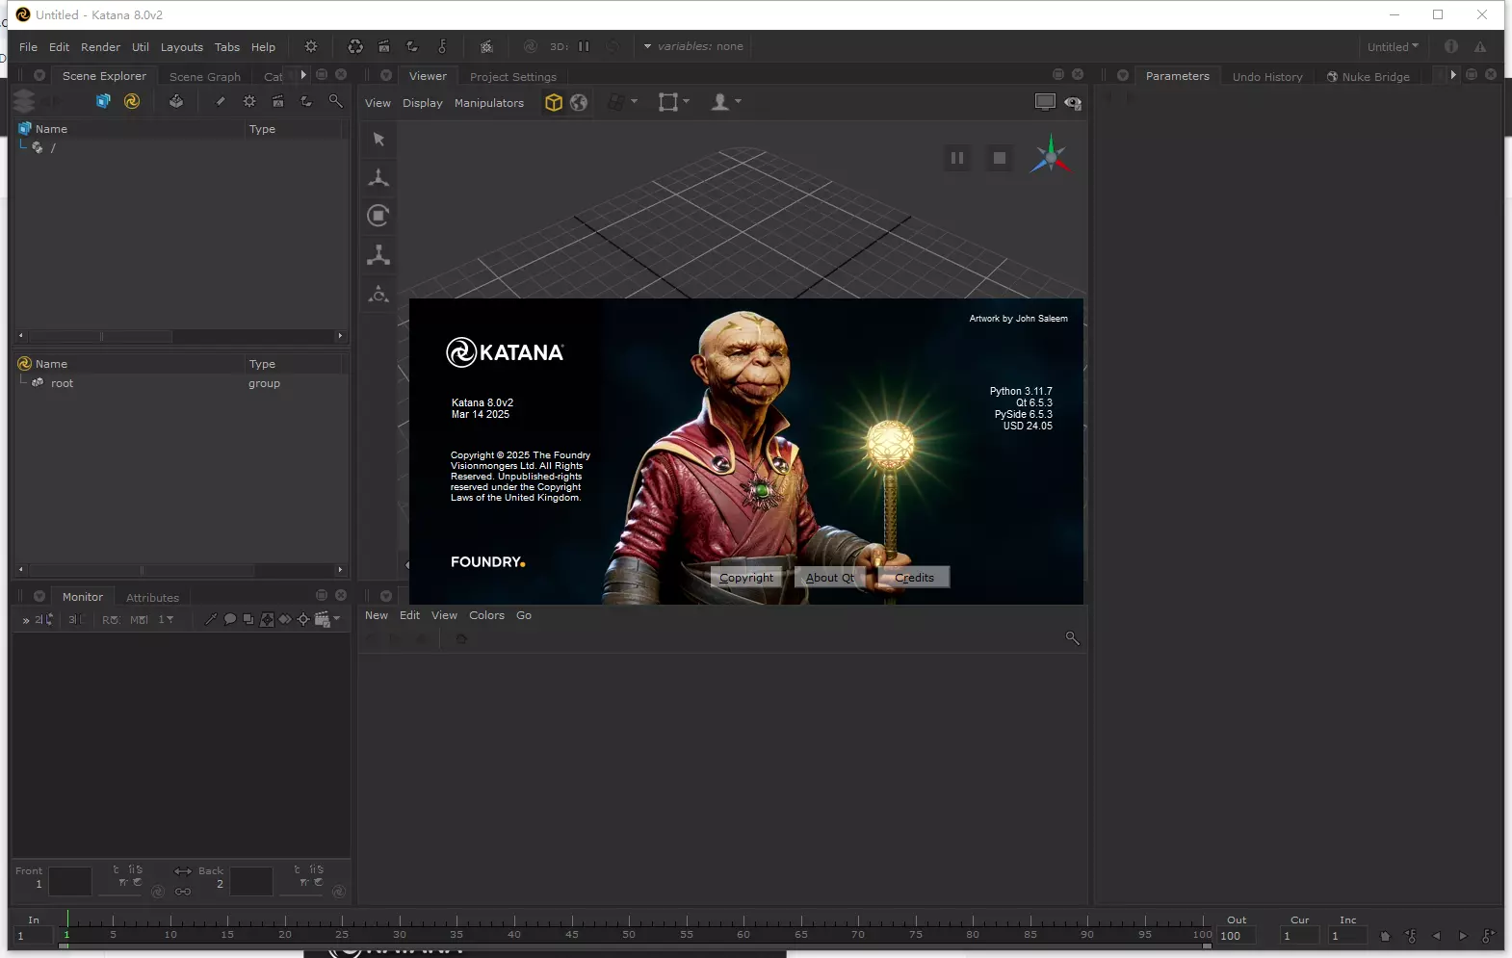Click the speech bubble annotation icon in Monitor
The height and width of the screenshot is (958, 1512).
pos(230,619)
